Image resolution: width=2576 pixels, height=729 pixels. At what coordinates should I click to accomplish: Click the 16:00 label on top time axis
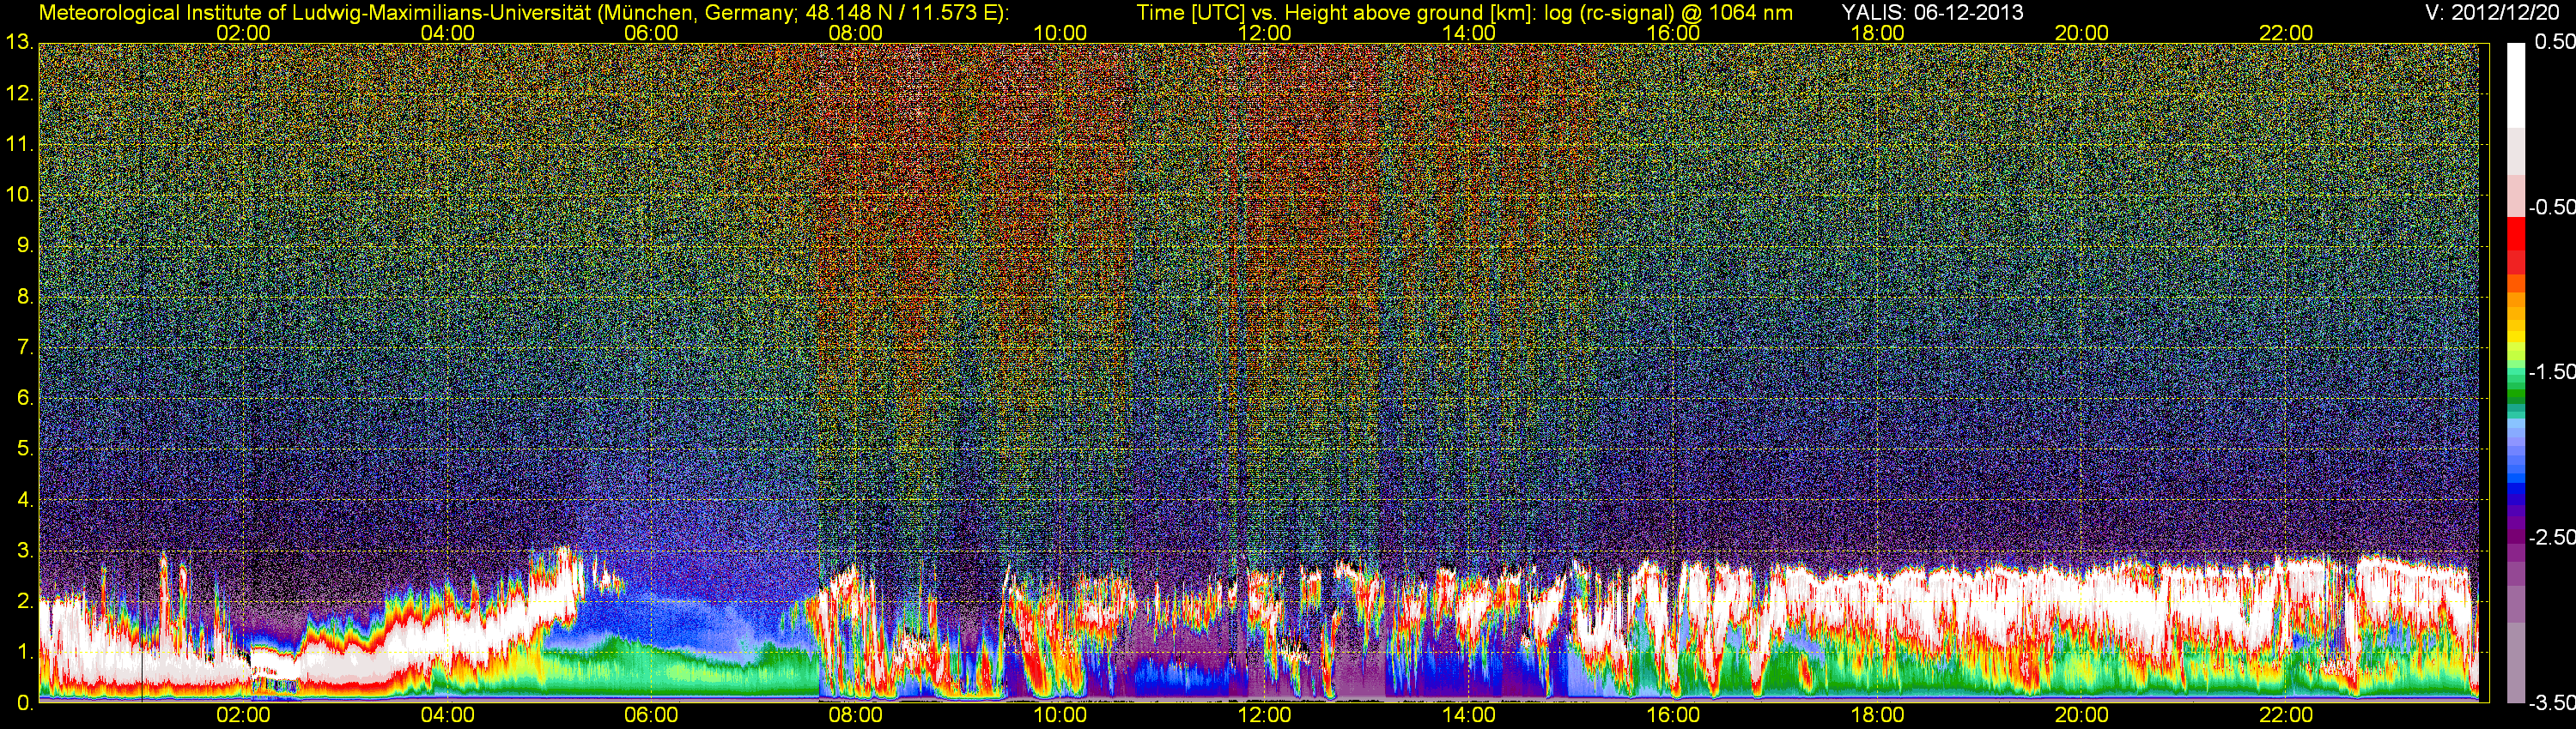[1673, 33]
